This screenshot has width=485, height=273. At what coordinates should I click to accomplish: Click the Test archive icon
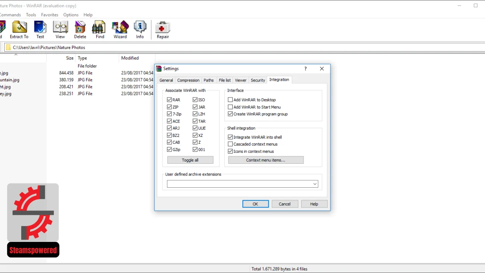point(40,30)
